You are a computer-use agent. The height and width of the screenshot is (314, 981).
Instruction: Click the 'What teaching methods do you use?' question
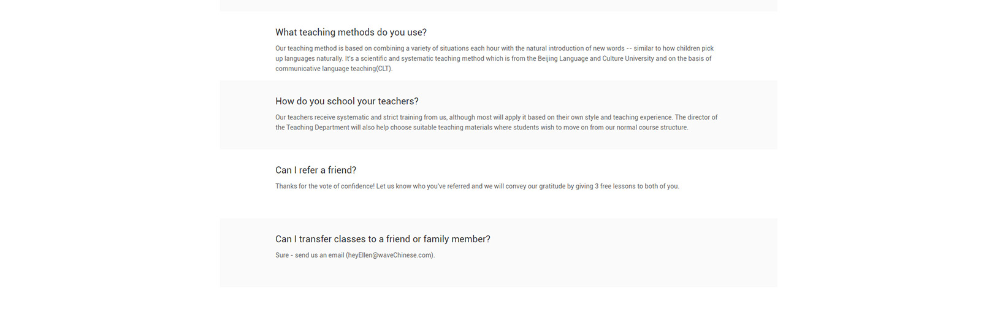coord(351,33)
